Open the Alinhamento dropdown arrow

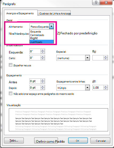52,26
